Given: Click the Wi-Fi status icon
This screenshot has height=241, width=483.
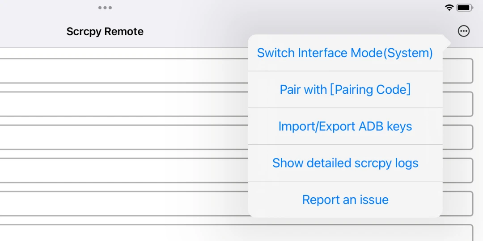Looking at the screenshot, I should [x=449, y=8].
